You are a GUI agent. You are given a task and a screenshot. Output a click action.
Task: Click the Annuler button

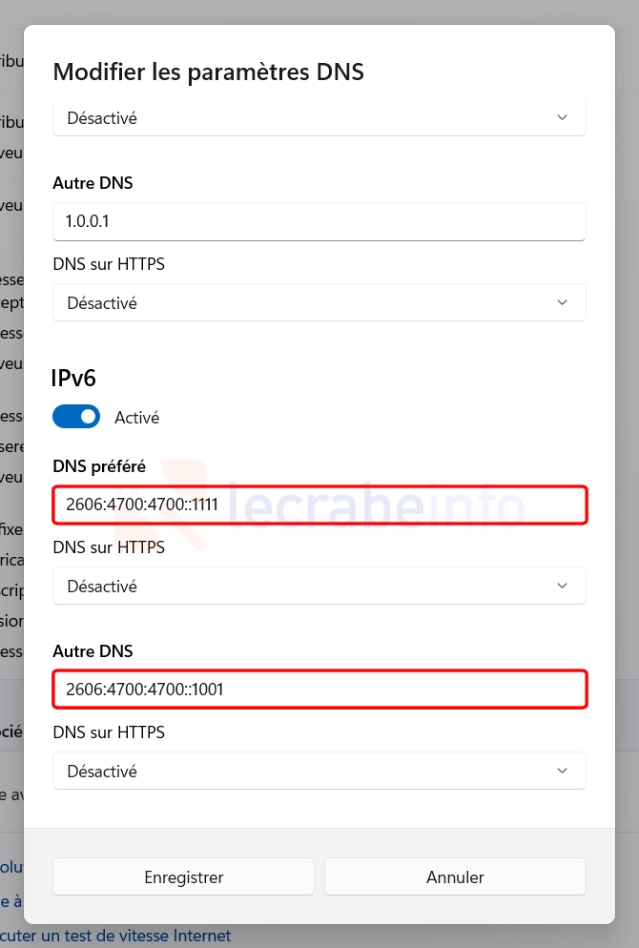click(x=455, y=876)
